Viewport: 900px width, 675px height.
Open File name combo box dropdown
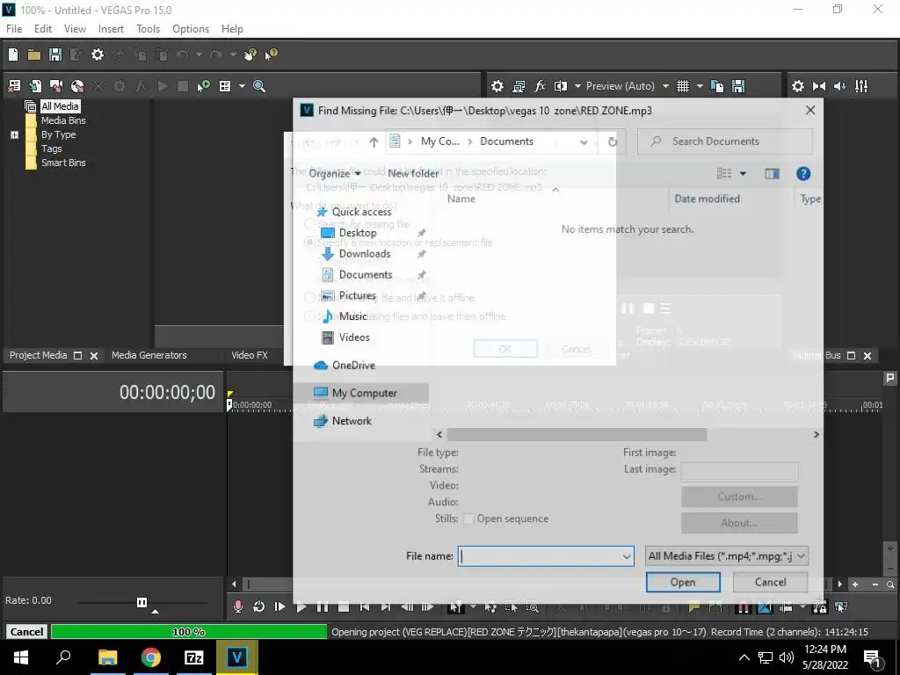point(626,556)
